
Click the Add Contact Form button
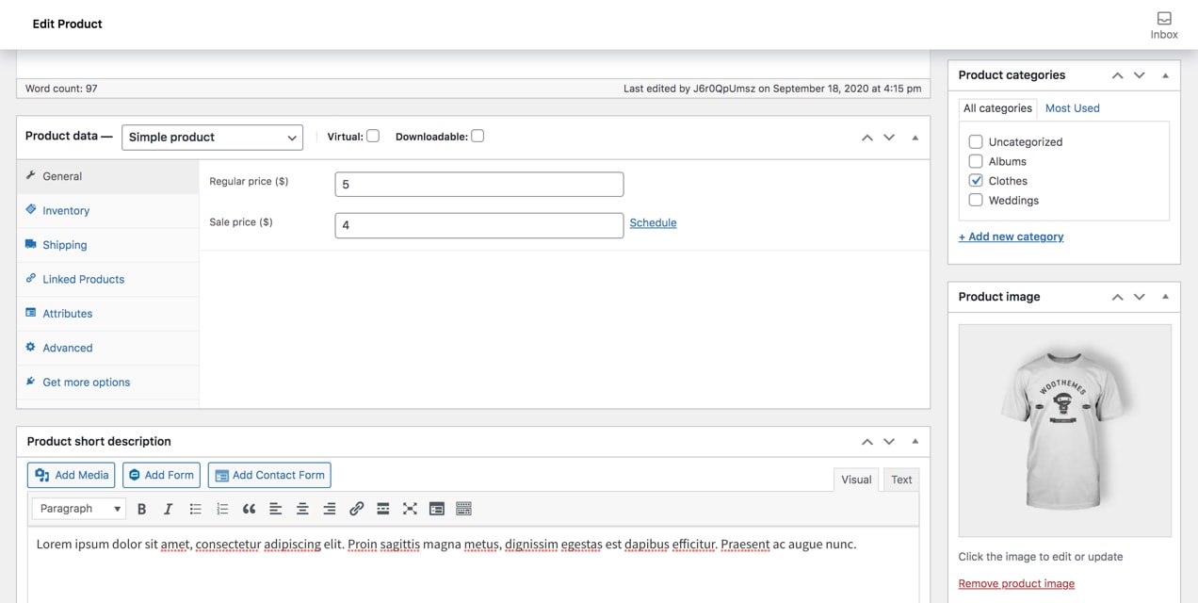click(x=269, y=475)
